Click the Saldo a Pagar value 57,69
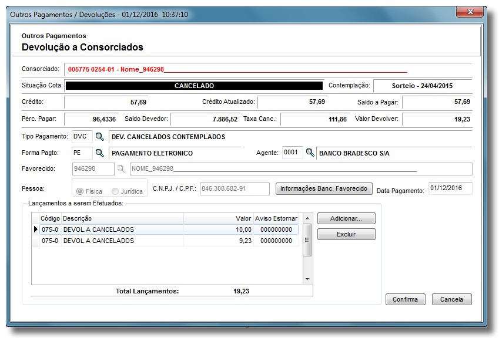499x338 pixels. pyautogui.click(x=437, y=102)
